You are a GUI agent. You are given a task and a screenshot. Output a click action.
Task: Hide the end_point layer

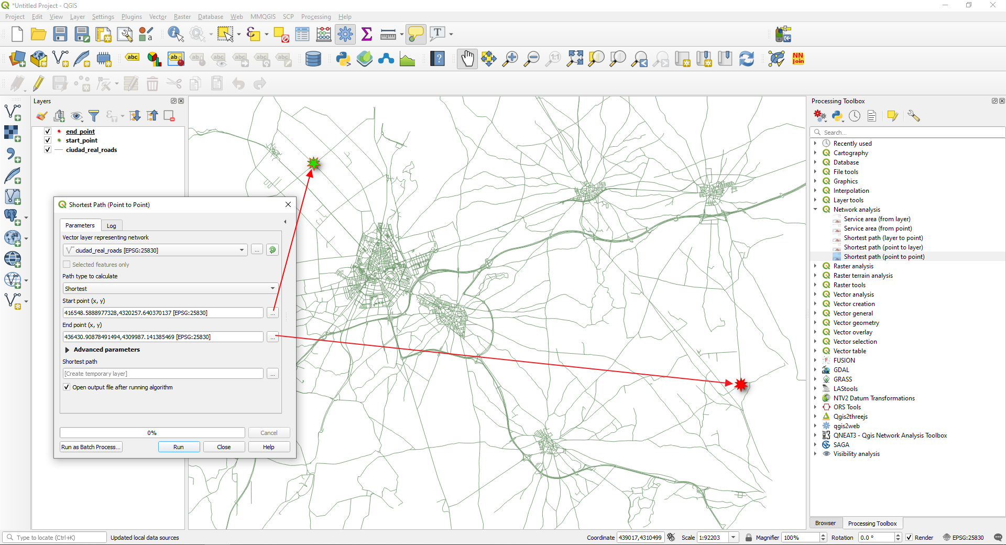pyautogui.click(x=47, y=132)
